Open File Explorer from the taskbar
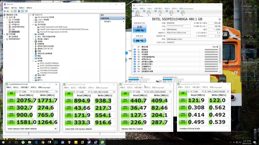The width and height of the screenshot is (259, 145). [x=29, y=142]
